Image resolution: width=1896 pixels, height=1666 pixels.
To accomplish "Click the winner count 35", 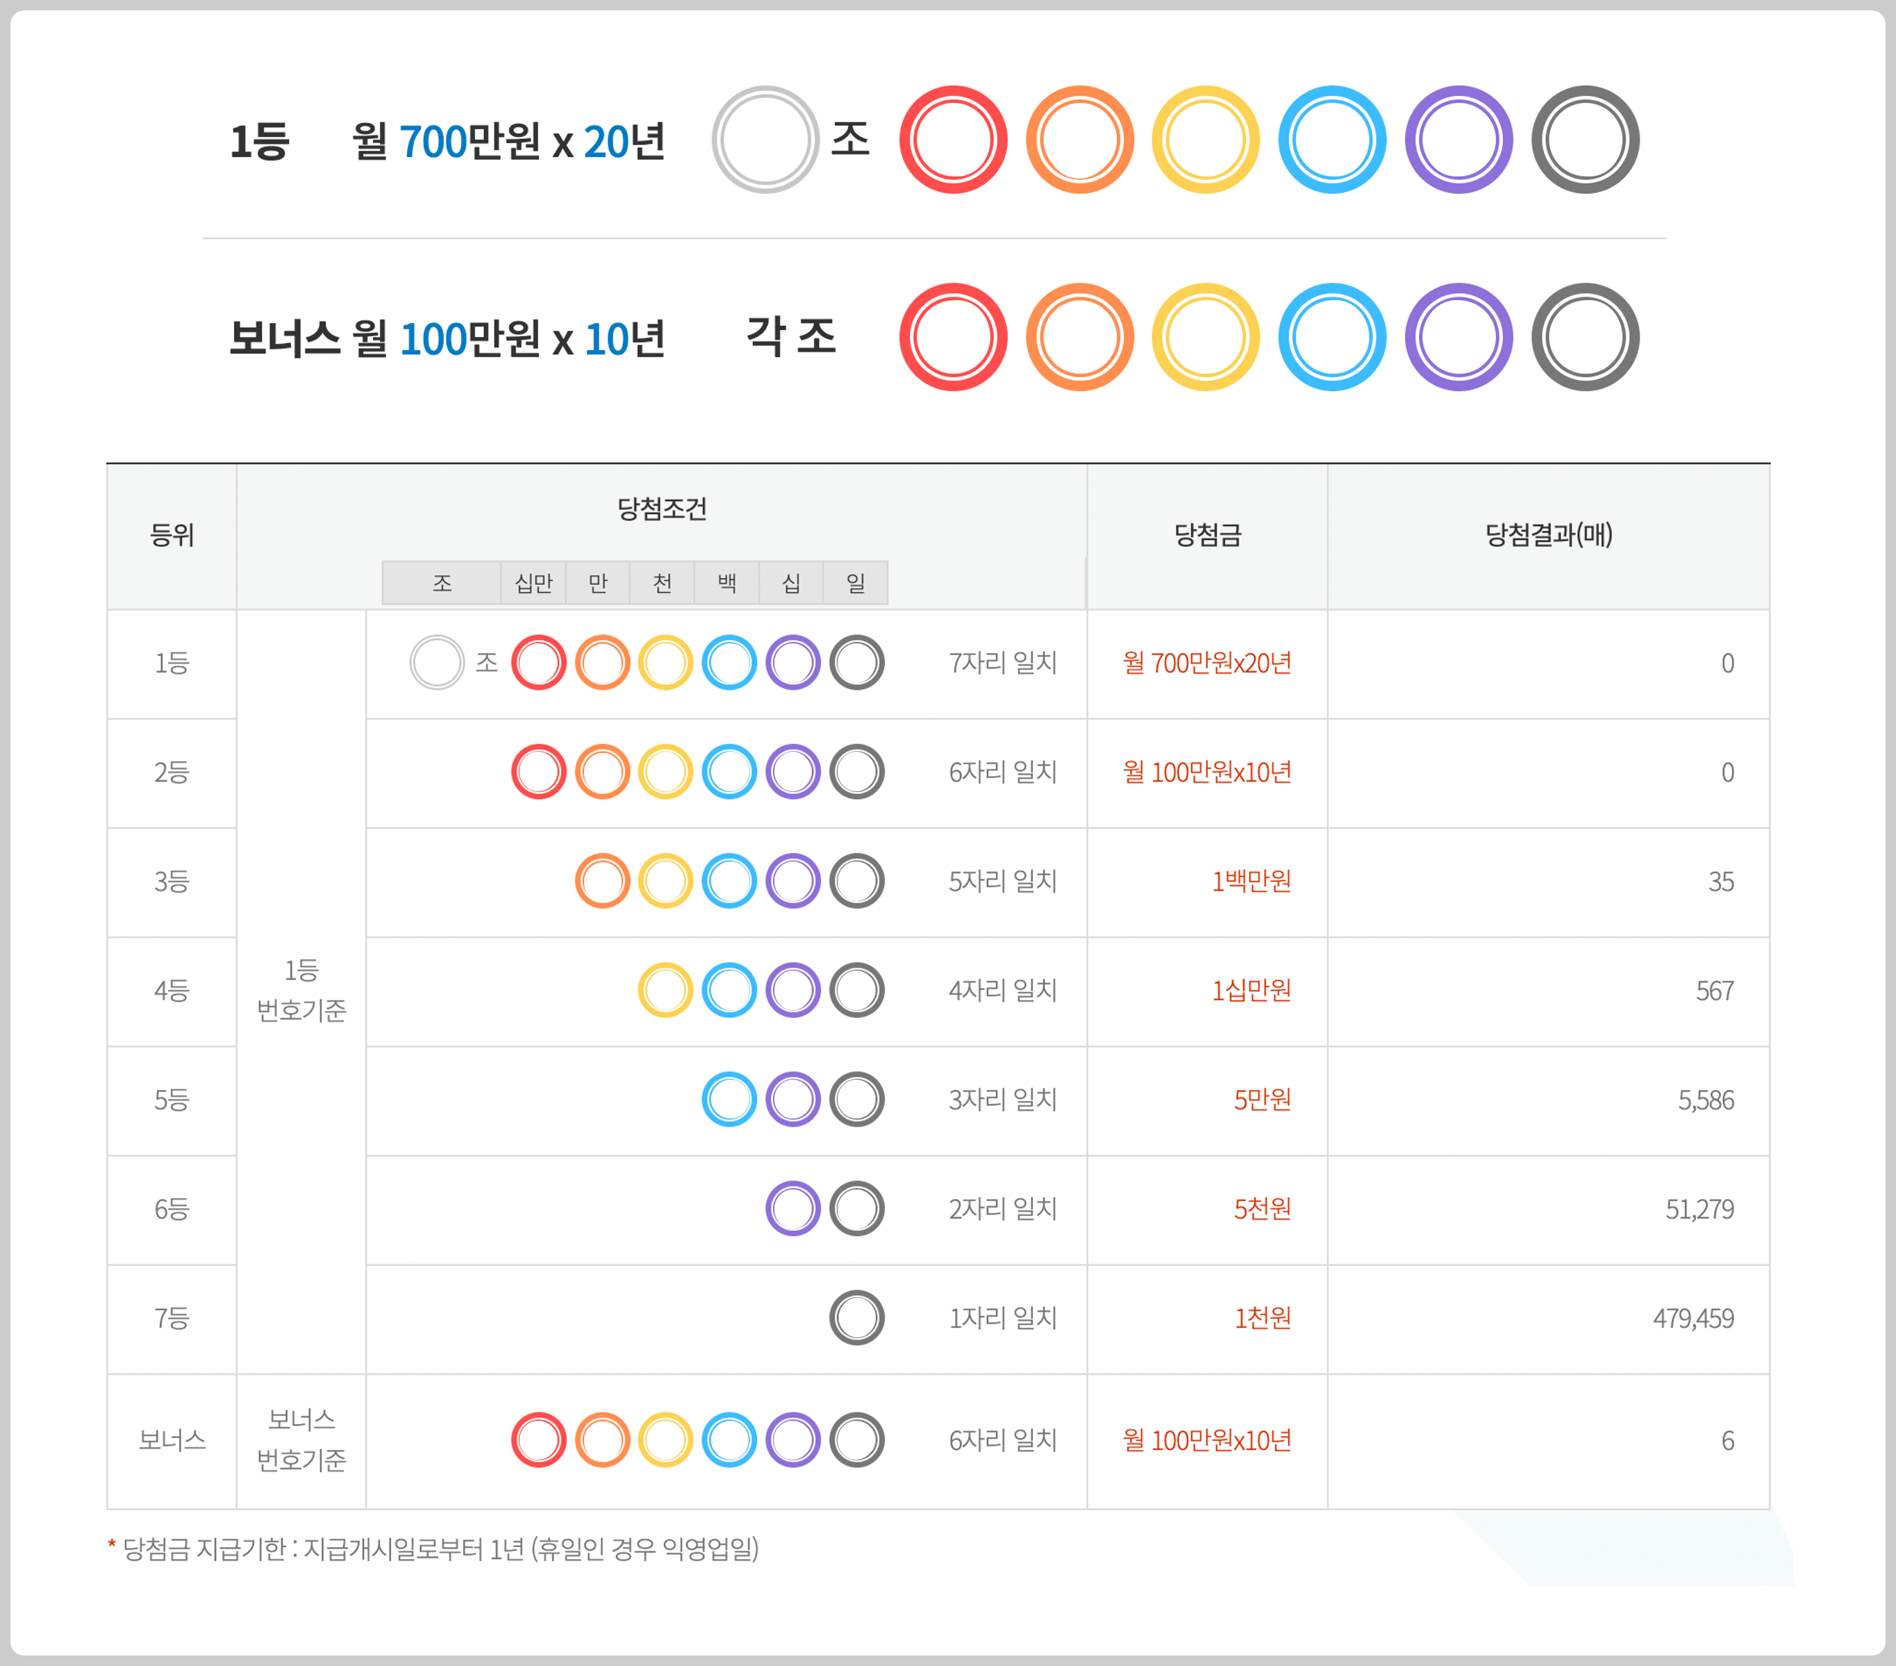I will click(1722, 882).
